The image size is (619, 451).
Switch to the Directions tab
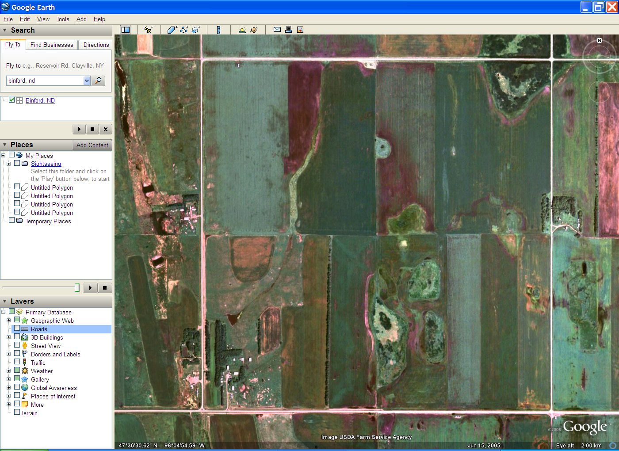pos(96,45)
